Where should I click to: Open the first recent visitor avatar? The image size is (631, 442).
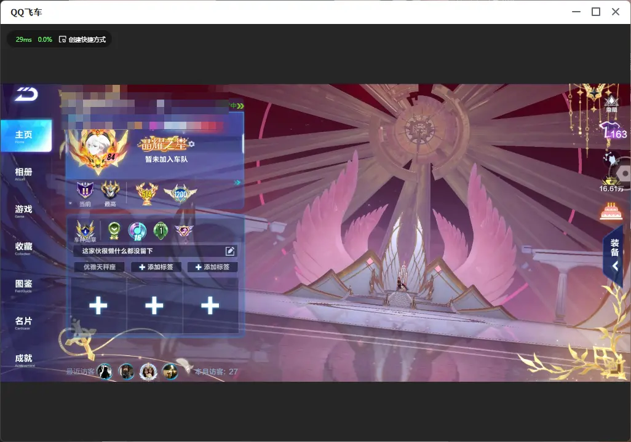pos(105,371)
